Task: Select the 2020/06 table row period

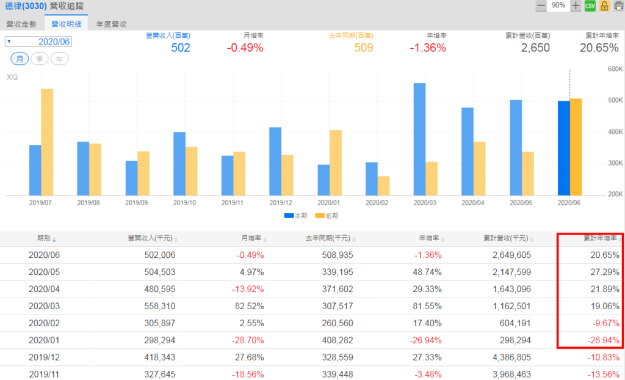Action: click(x=44, y=255)
